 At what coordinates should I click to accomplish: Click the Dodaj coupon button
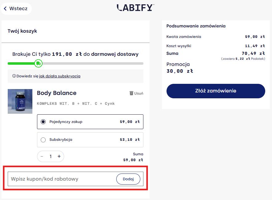[128, 179]
